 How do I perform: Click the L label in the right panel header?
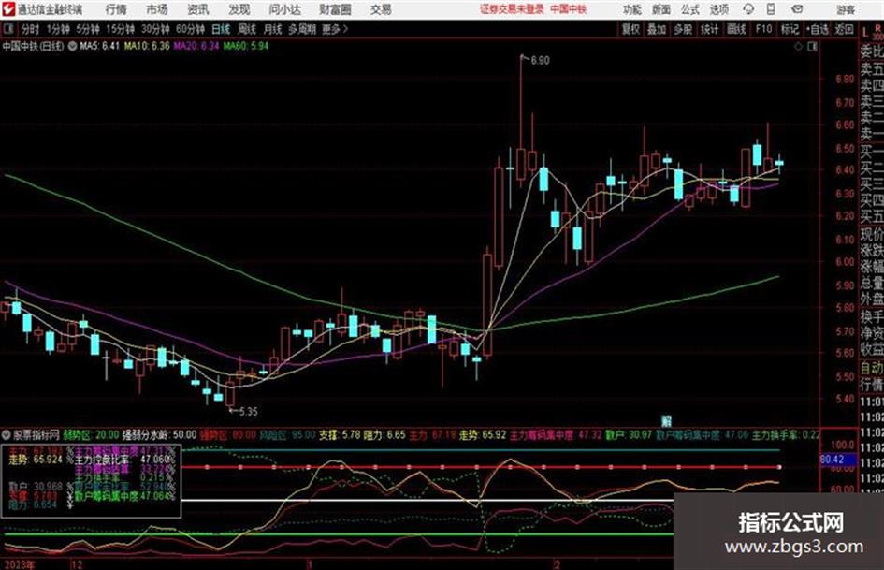[x=865, y=33]
